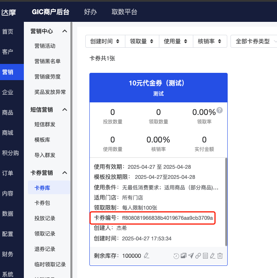Click the document details icon on coupon card
The width and height of the screenshot is (277, 278).
point(205,256)
